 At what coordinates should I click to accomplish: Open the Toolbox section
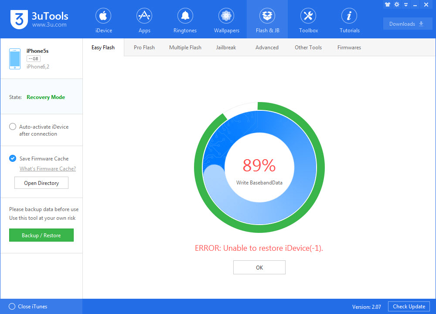click(308, 20)
